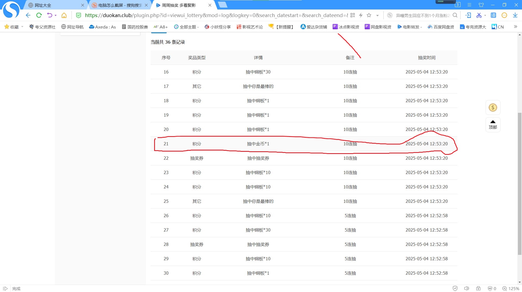
Task: Open the dropdown next to scissors tool
Action: tap(485, 15)
